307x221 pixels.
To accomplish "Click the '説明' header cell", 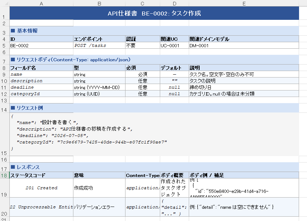I will (244, 68).
